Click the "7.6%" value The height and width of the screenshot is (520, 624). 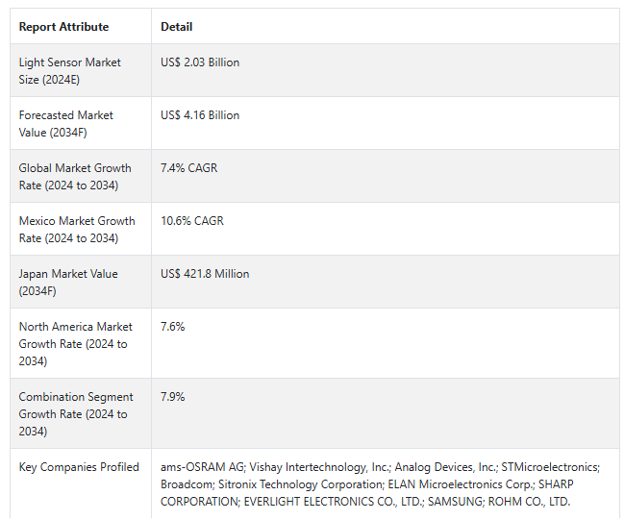(x=173, y=327)
